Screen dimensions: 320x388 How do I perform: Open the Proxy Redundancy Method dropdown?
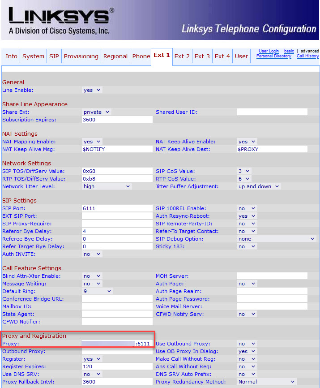(x=267, y=382)
